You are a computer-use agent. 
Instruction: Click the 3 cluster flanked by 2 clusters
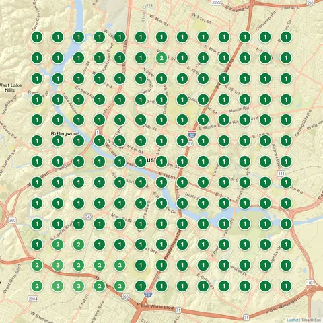[x=58, y=265]
